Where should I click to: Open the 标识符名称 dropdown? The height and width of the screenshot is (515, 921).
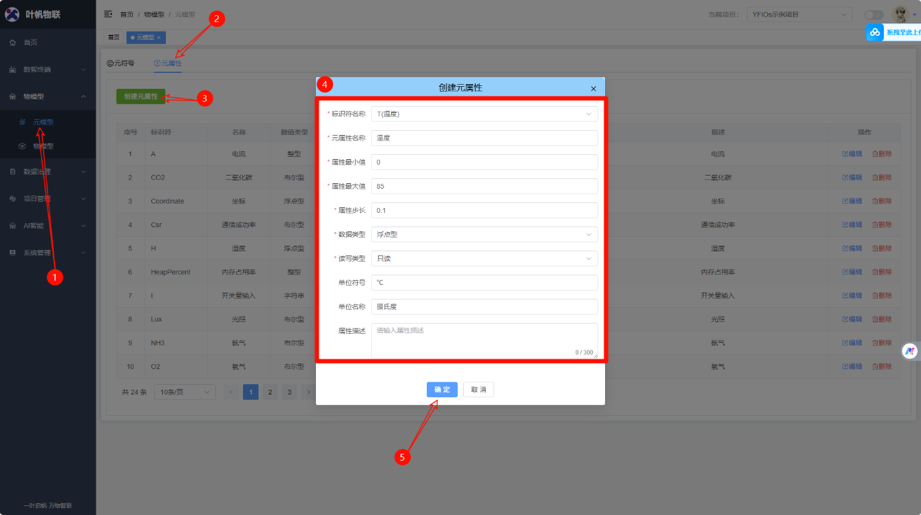[484, 114]
